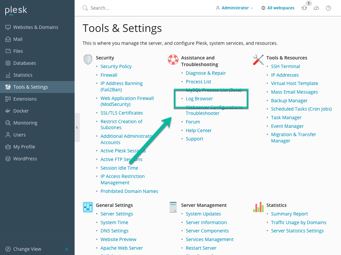This screenshot has height=255, width=341.
Task: Open the Security Policy link
Action: (116, 66)
